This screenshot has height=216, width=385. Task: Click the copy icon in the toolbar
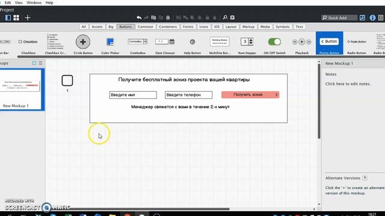(x=153, y=17)
